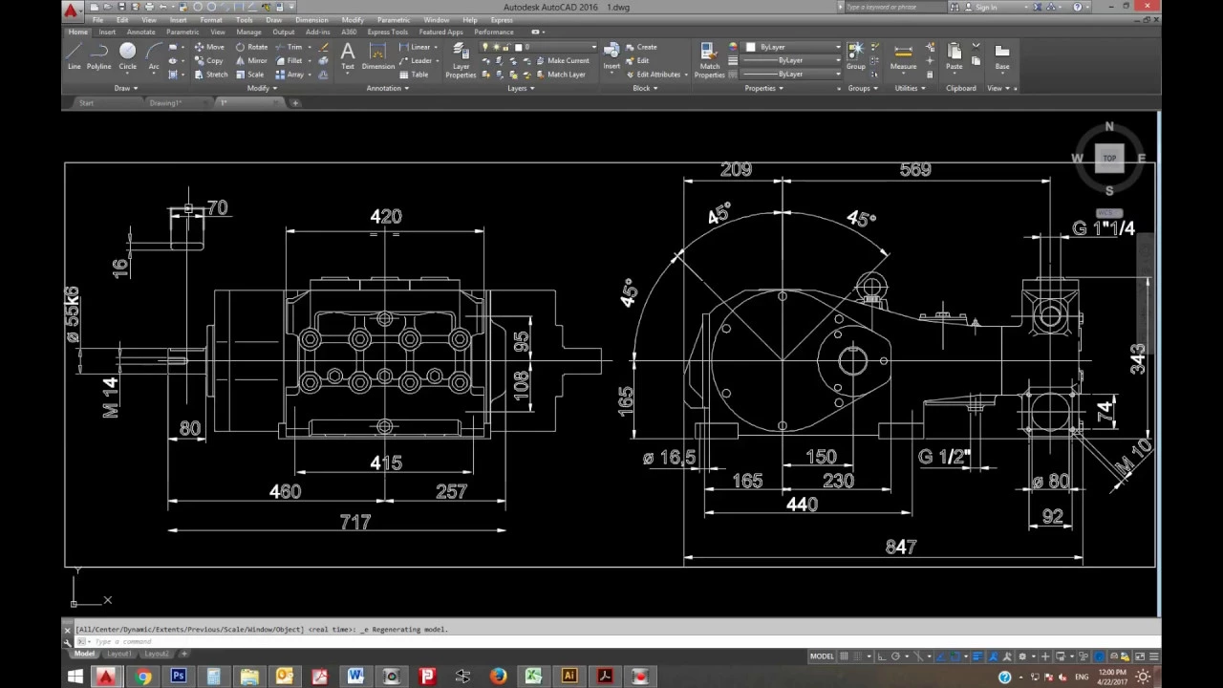Viewport: 1223px width, 688px height.
Task: Expand the Properties panel
Action: tap(764, 88)
